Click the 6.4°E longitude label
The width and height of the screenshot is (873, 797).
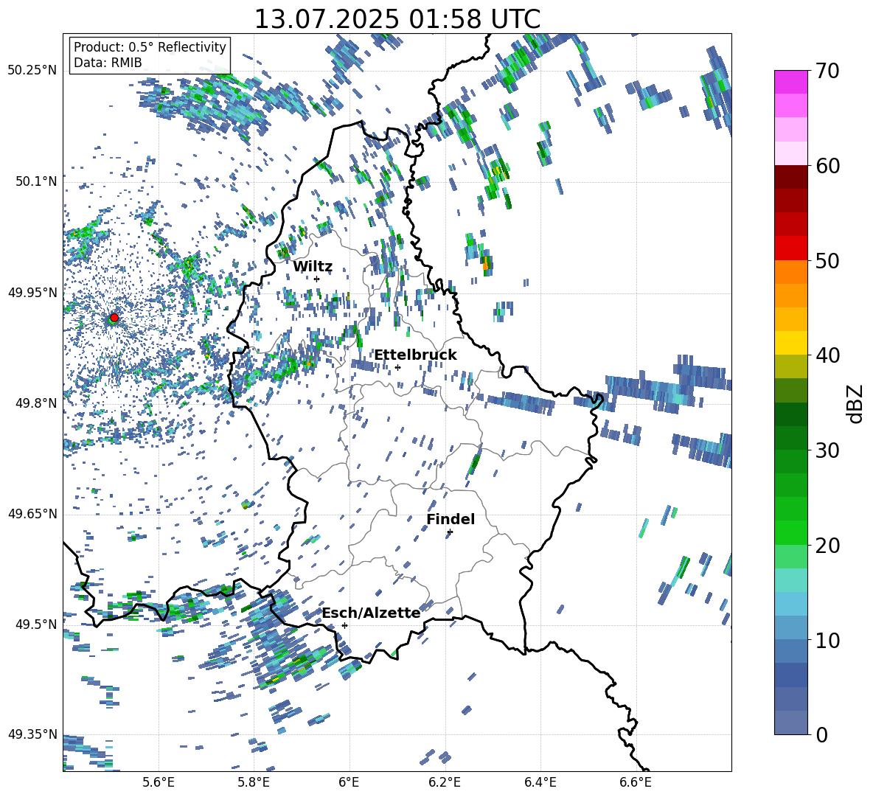[540, 782]
